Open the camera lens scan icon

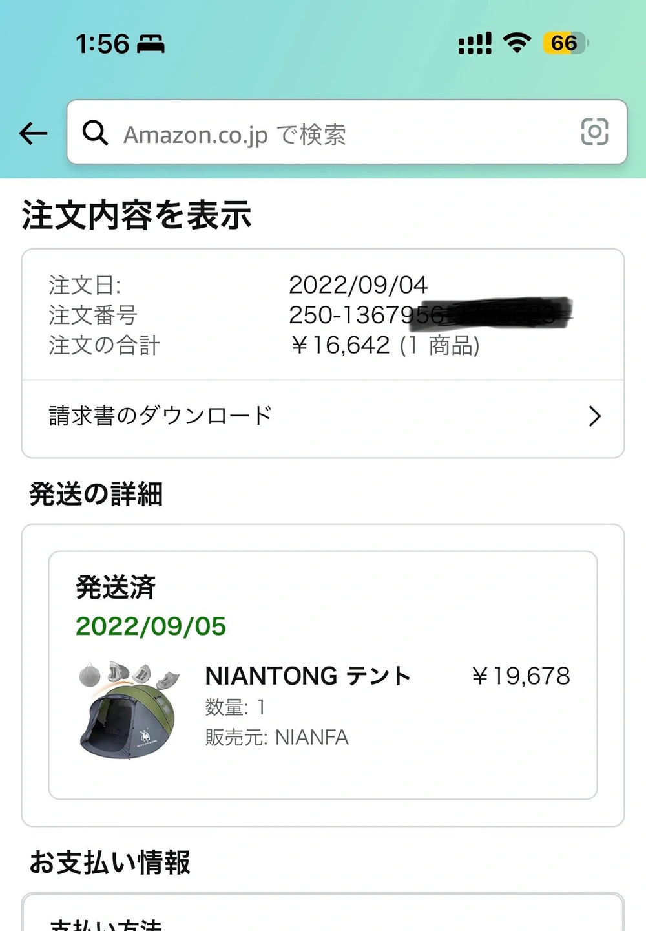click(594, 132)
